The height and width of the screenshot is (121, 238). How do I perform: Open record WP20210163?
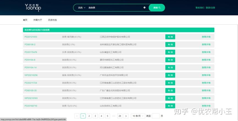pyautogui.click(x=31, y=98)
